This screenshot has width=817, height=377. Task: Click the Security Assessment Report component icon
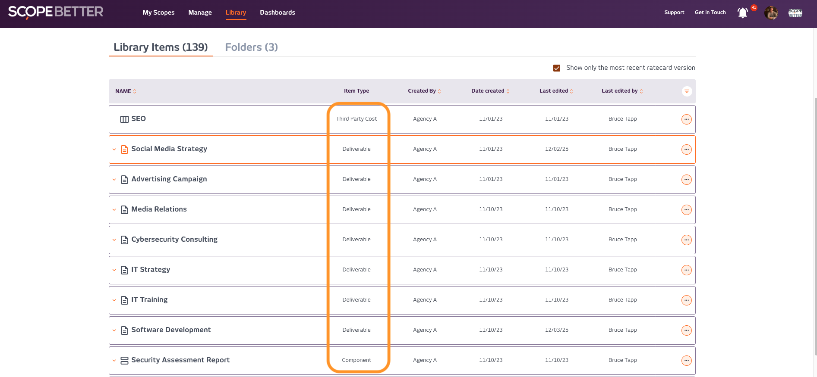(124, 361)
